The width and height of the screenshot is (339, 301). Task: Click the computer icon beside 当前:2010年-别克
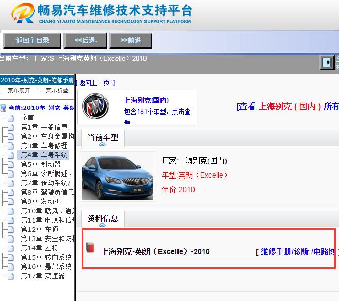pos(3,108)
